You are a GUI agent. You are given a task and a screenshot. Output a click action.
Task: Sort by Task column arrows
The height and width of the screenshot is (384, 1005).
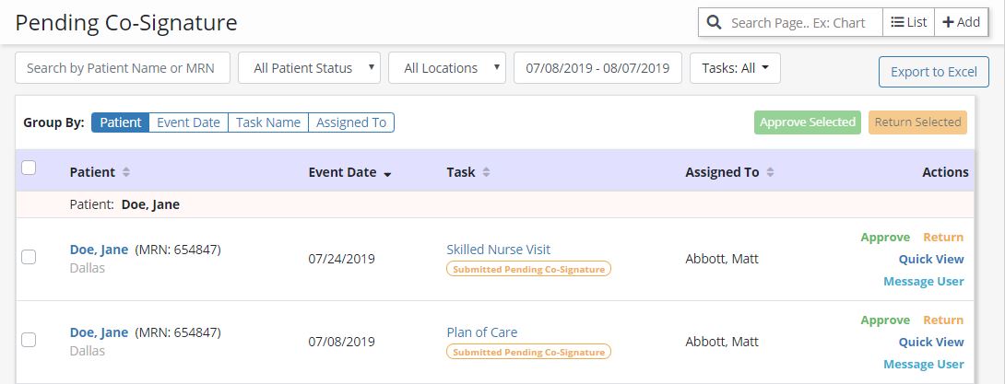point(486,172)
